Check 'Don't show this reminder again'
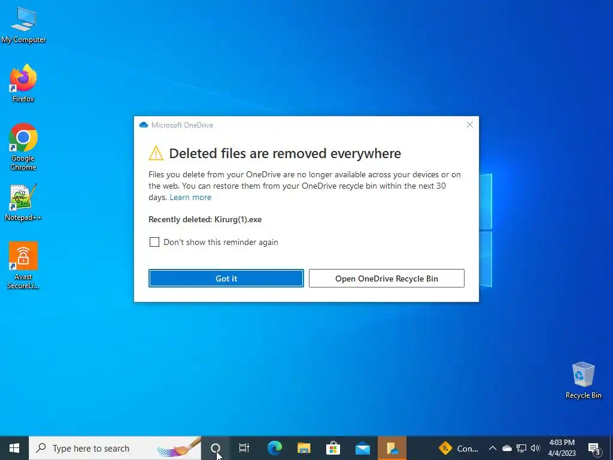The height and width of the screenshot is (460, 613). [154, 242]
